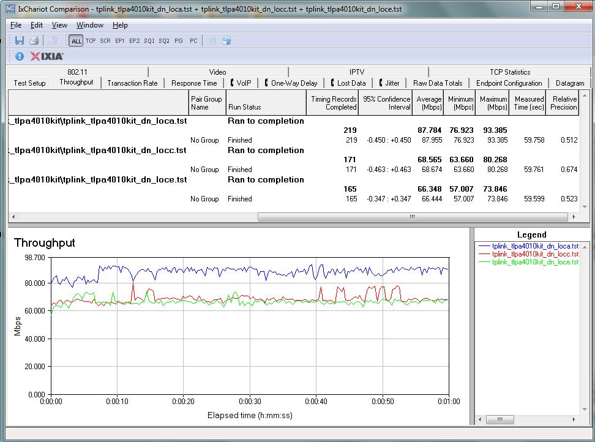Screen dimensions: 595x442
Task: Click the Maximum (Mbps) column header
Action: pyautogui.click(x=492, y=103)
